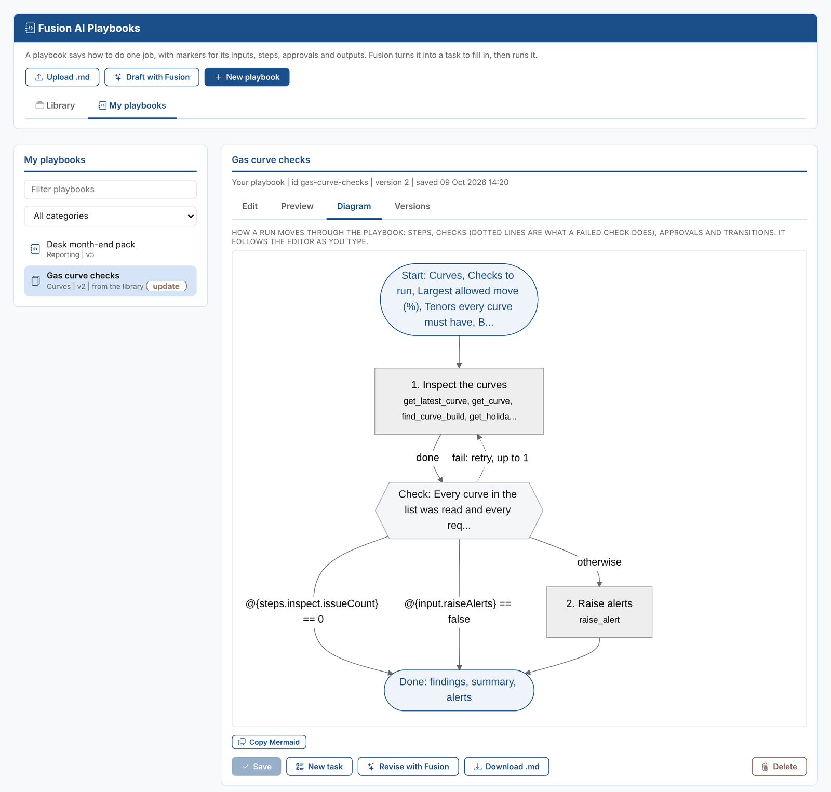Select the Desk month-end pack playbook row
The height and width of the screenshot is (792, 831).
(110, 249)
